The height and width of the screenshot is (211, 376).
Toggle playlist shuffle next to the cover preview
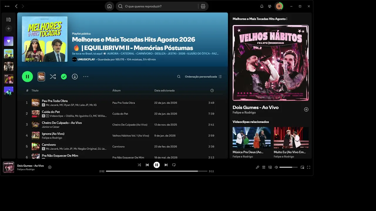tap(53, 76)
